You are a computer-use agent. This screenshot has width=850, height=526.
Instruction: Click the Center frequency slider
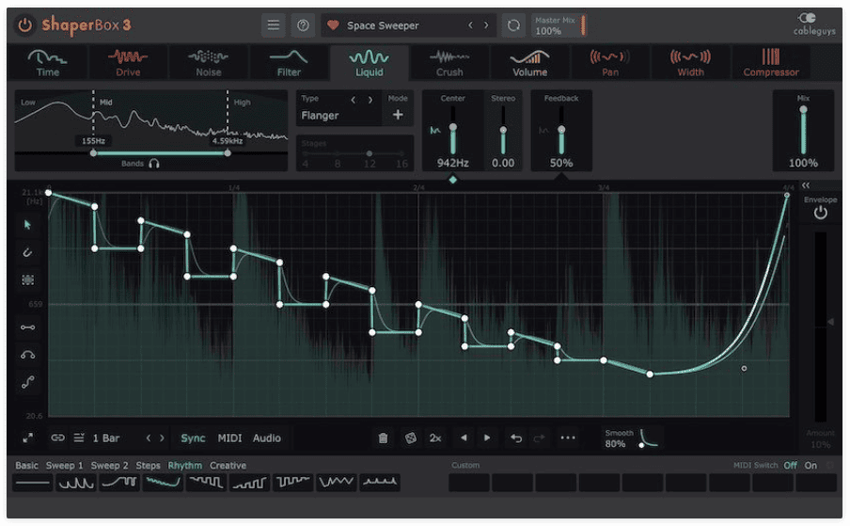(x=452, y=132)
